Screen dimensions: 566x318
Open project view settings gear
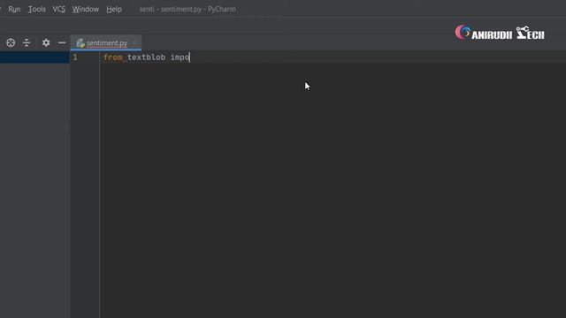coord(46,43)
